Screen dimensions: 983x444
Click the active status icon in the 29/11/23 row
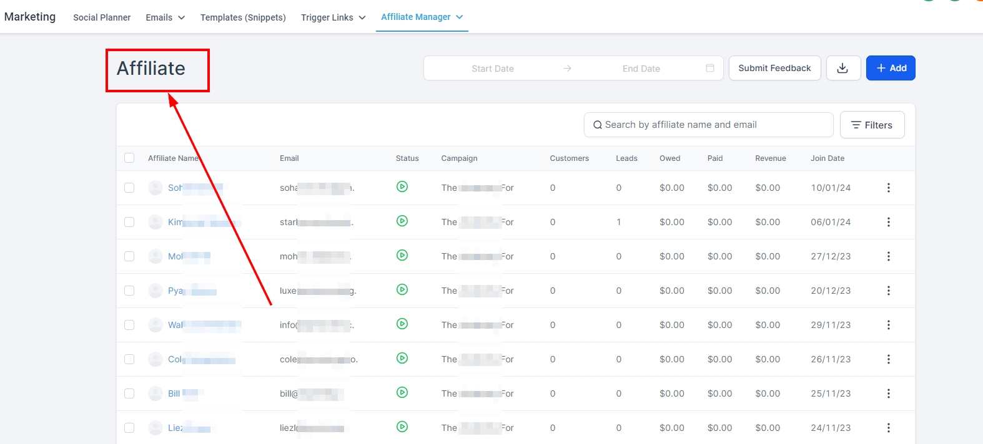[402, 324]
